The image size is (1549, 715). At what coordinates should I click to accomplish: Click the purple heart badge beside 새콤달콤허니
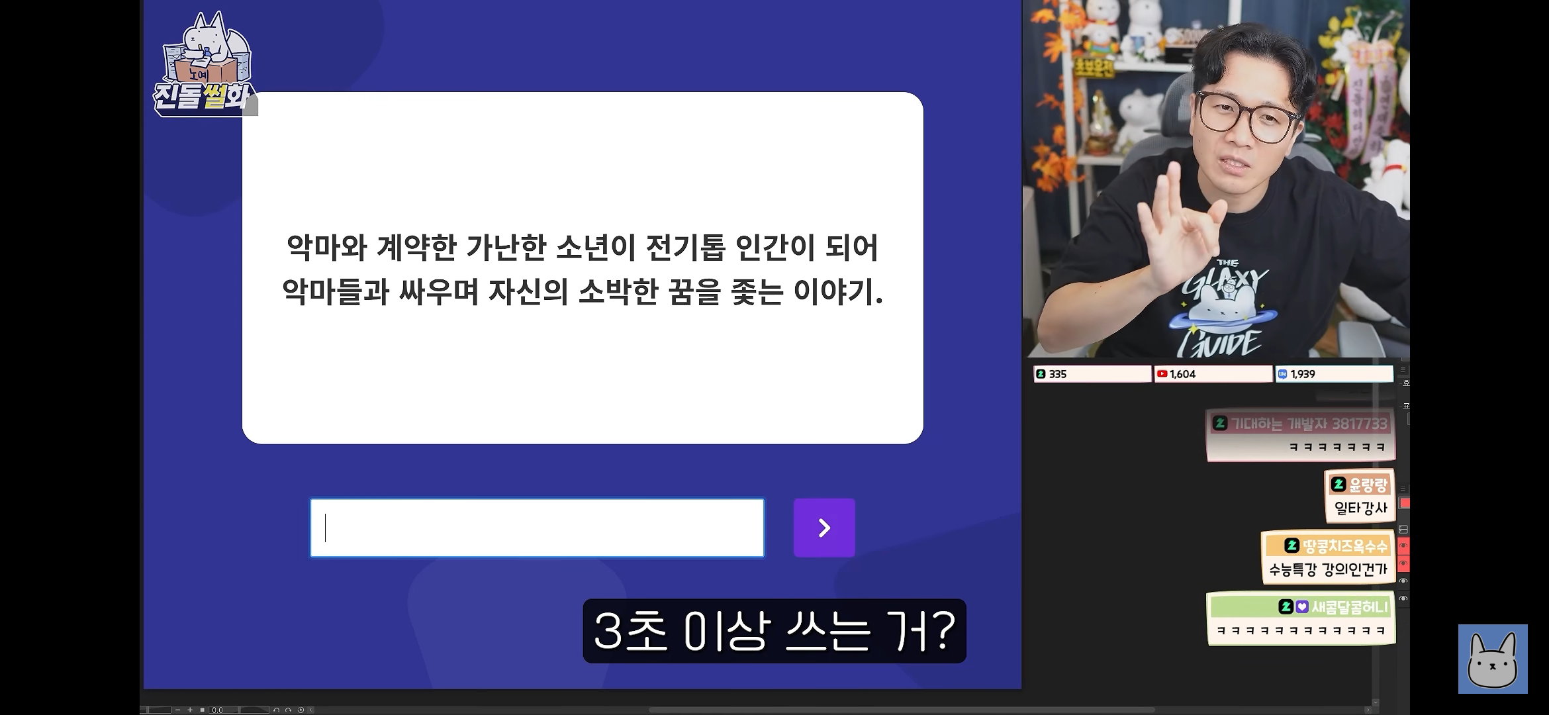[1301, 606]
